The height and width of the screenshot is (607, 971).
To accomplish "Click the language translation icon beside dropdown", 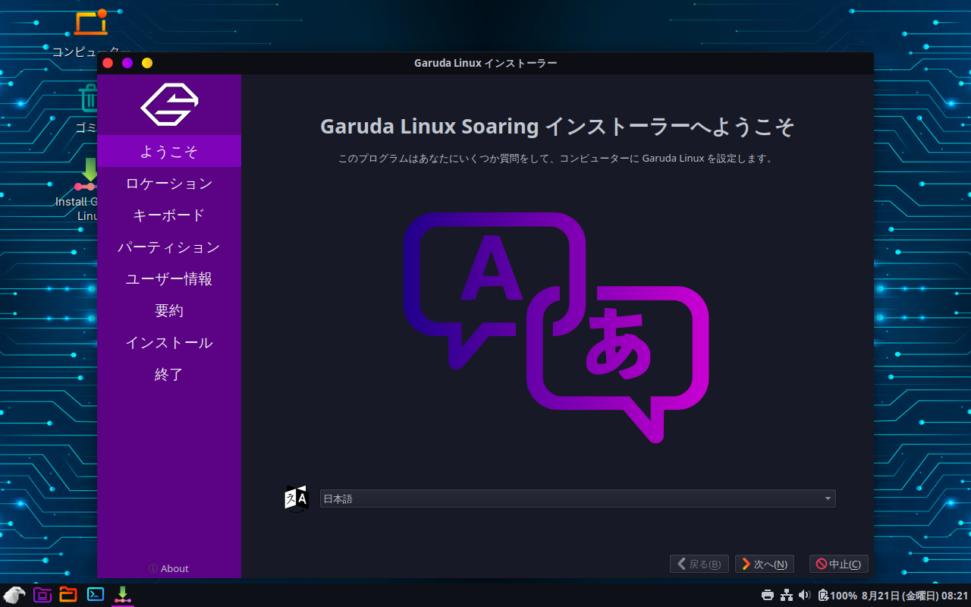I will click(296, 498).
